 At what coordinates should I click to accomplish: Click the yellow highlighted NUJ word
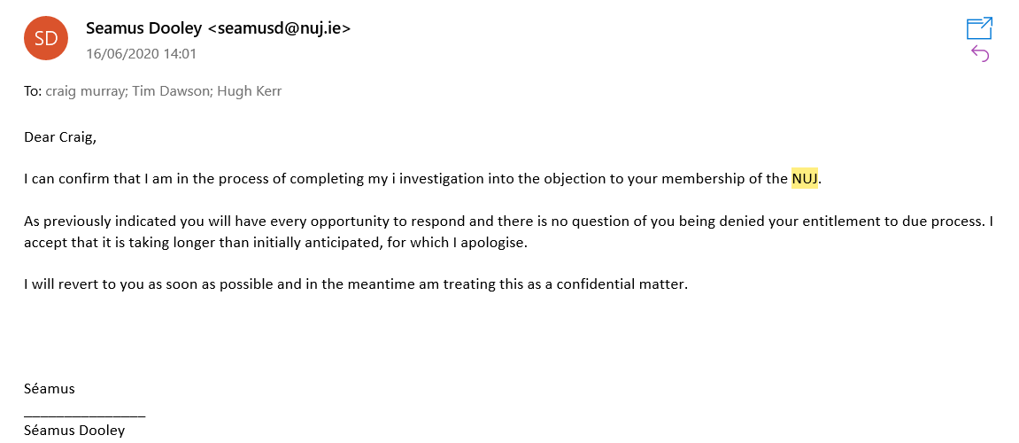tap(805, 179)
